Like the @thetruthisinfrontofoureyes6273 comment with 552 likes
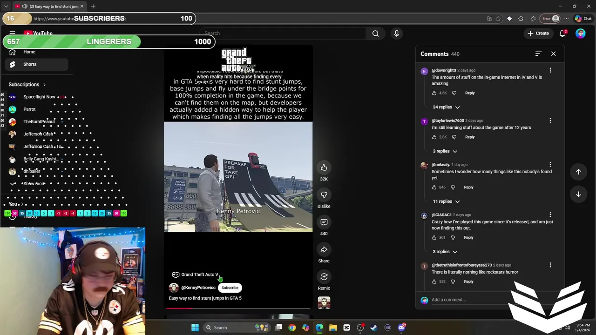This screenshot has width=596, height=335. click(434, 282)
